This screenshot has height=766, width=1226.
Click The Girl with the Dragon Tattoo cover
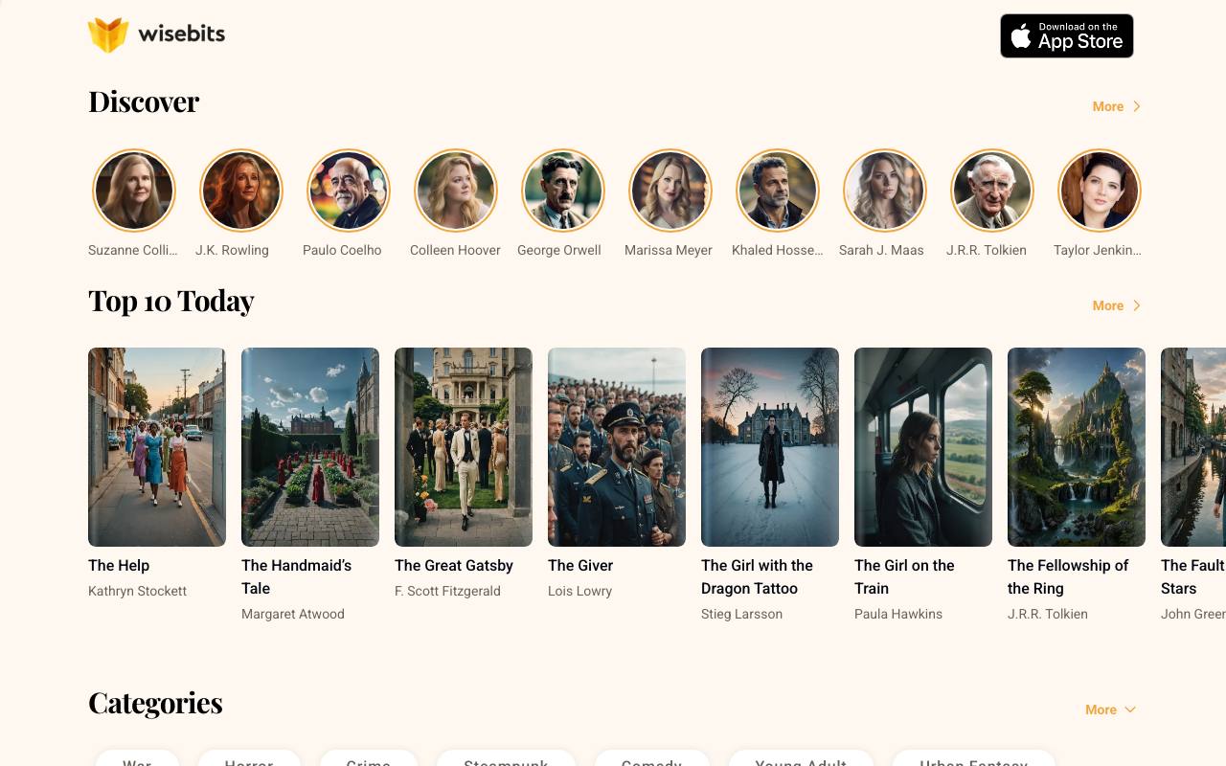770,447
